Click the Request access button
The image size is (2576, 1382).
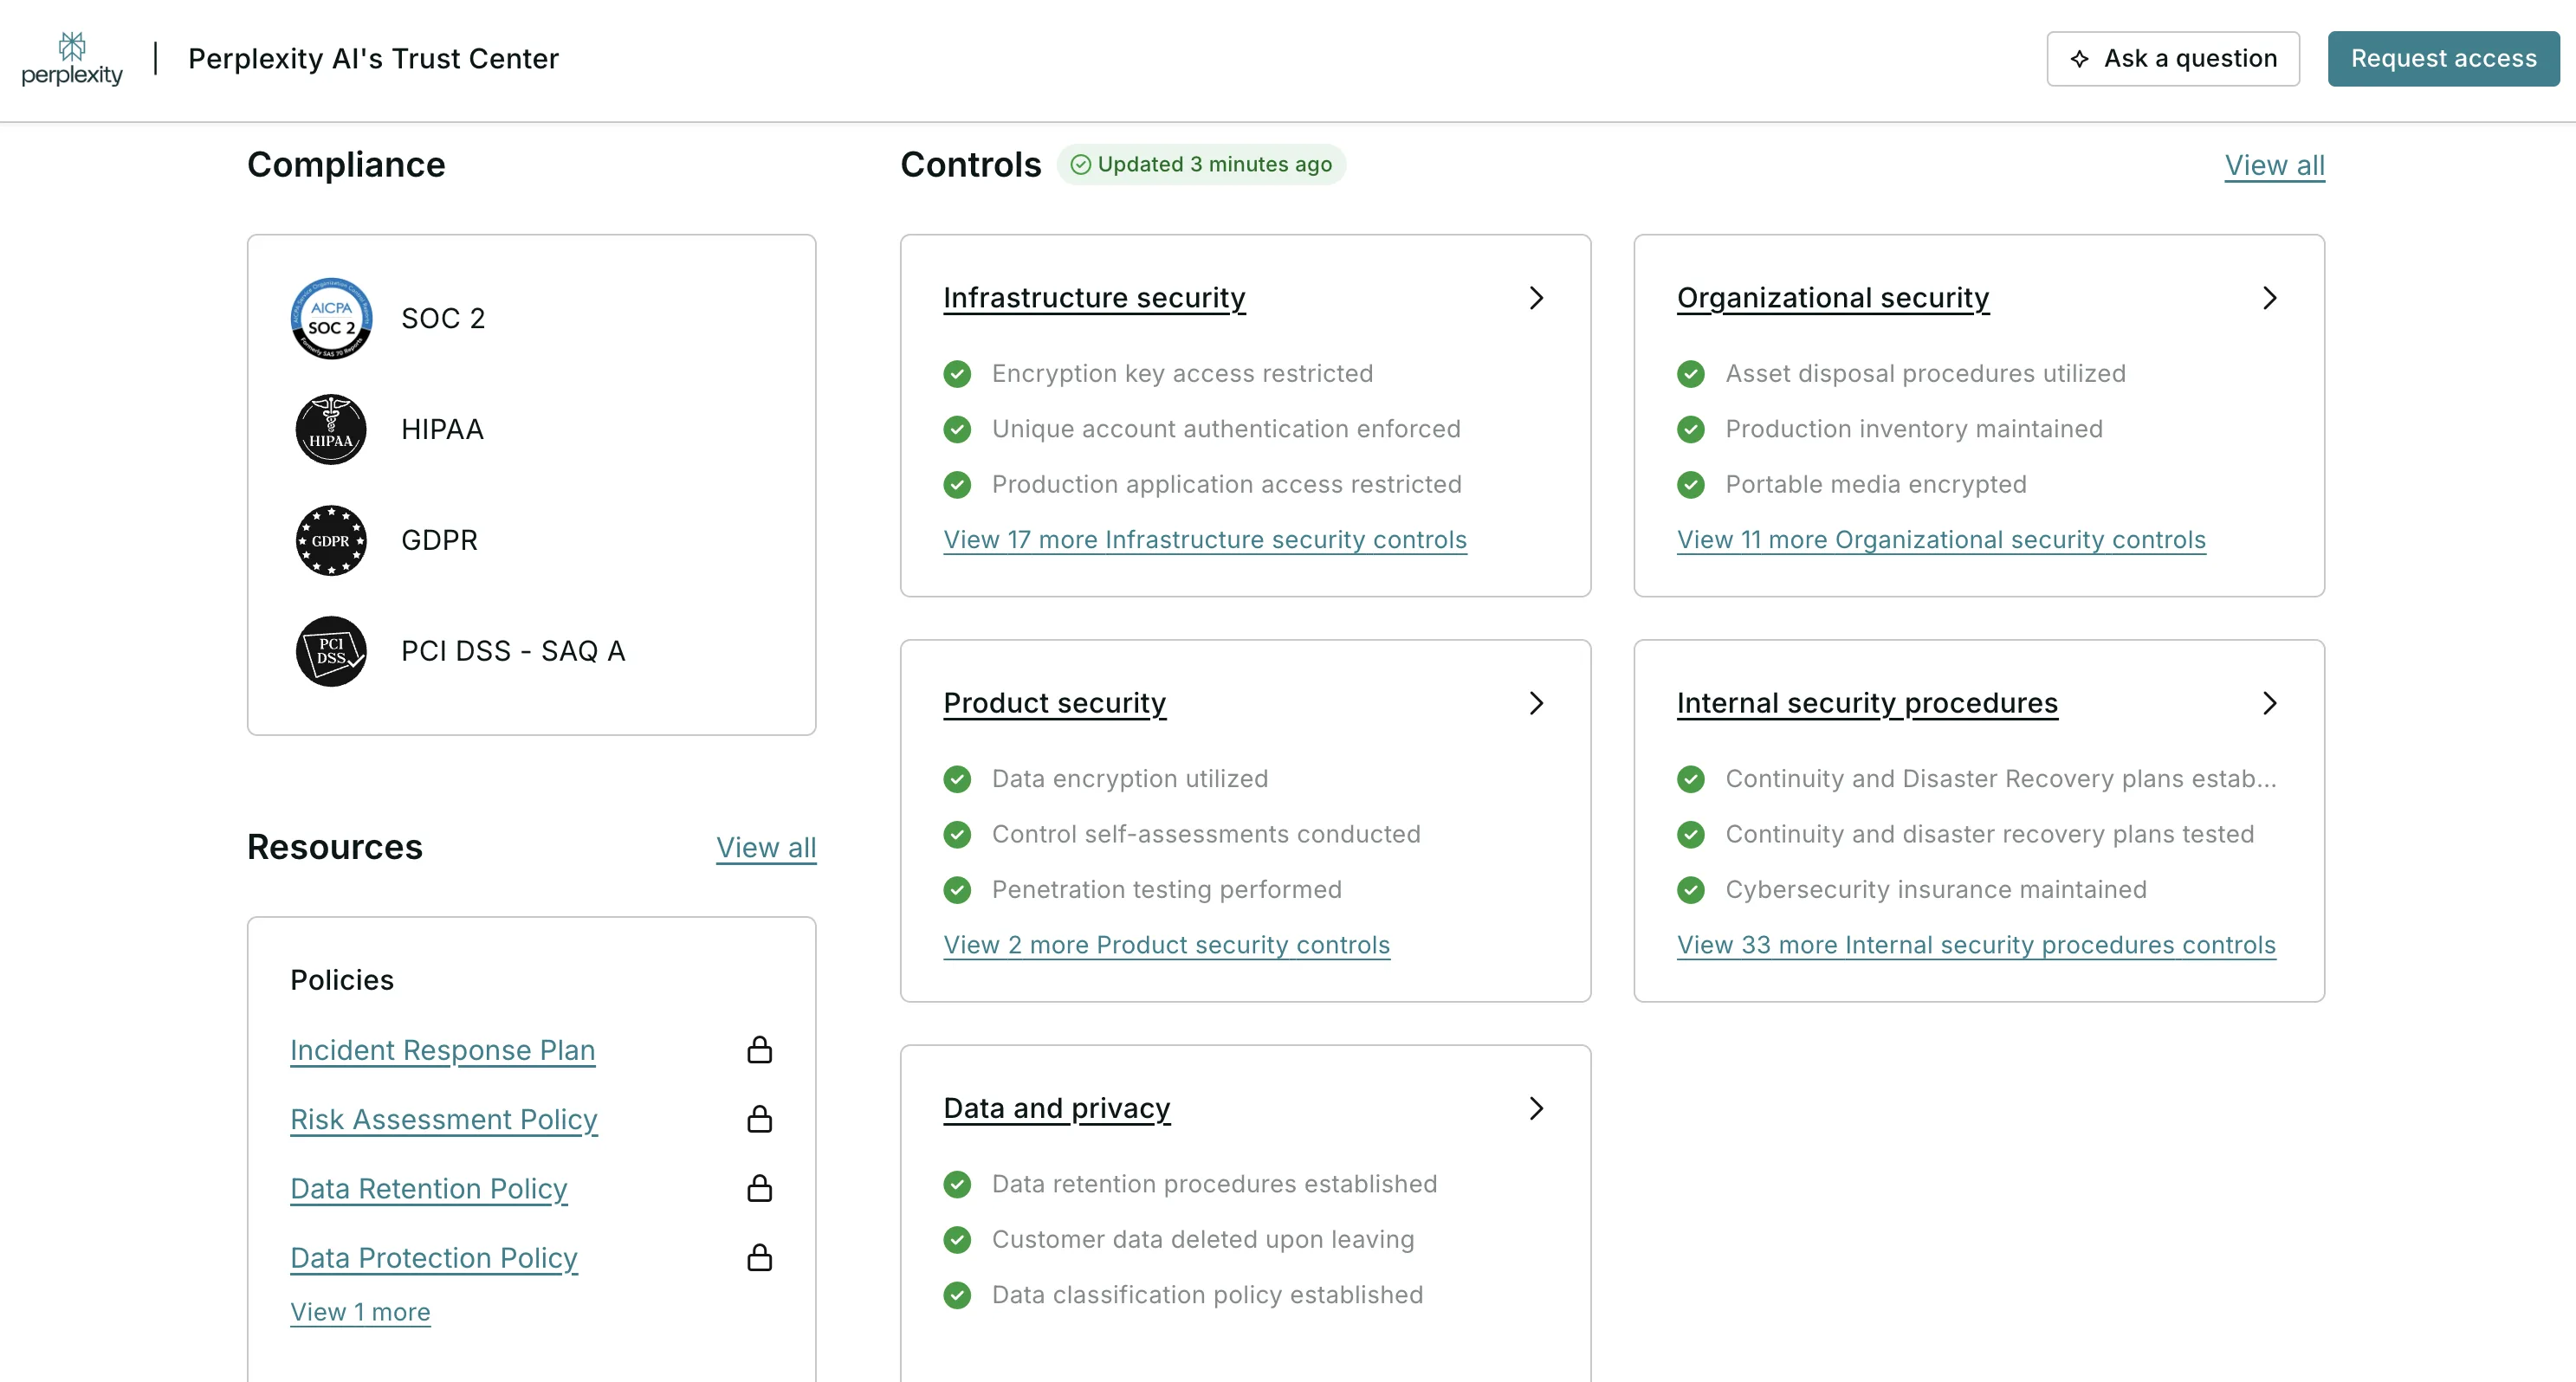pyautogui.click(x=2443, y=59)
